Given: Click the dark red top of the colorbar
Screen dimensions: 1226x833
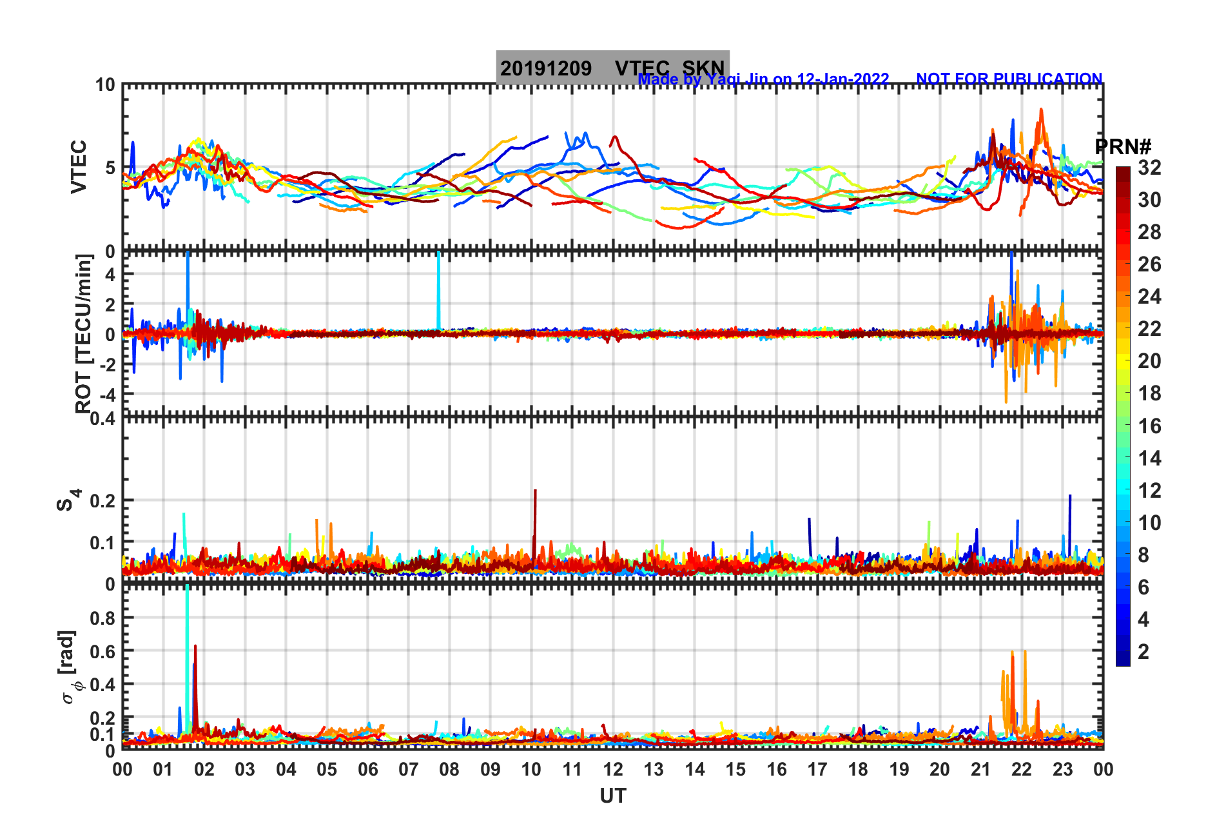Looking at the screenshot, I should click(1123, 174).
